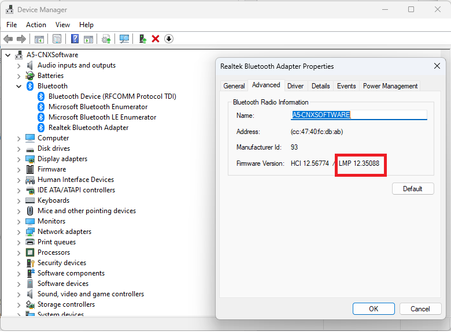Click the Forward arrow toolbar icon
Image resolution: width=451 pixels, height=335 pixels.
(21, 39)
